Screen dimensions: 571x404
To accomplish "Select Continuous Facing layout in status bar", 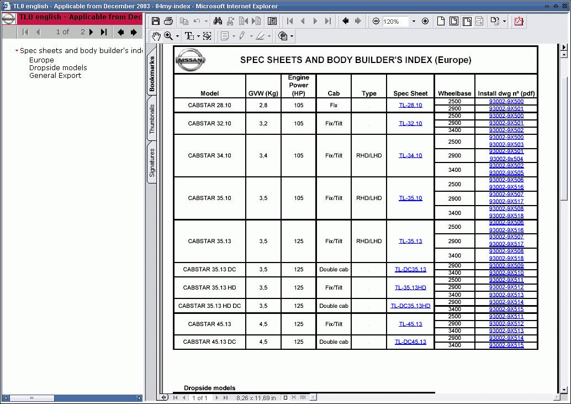I will (x=303, y=398).
